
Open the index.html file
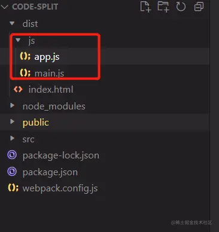click(x=51, y=89)
